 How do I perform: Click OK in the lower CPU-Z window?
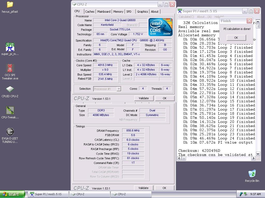point(164,188)
